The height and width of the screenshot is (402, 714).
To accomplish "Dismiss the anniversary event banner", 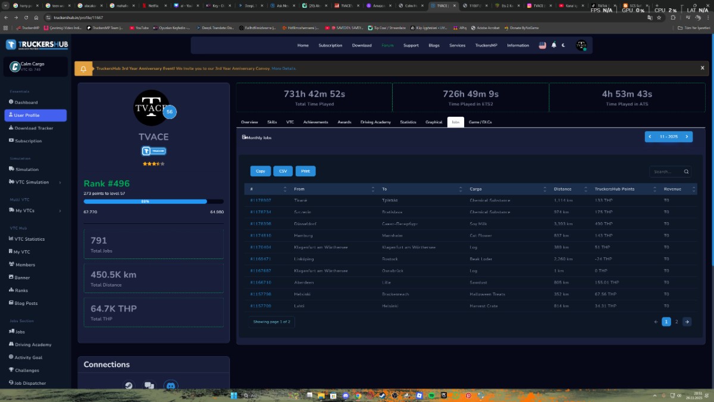I will point(702,68).
